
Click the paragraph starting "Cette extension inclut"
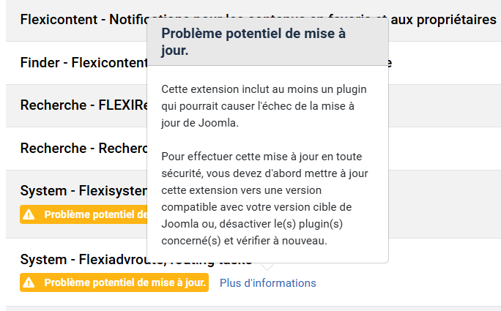tap(264, 106)
